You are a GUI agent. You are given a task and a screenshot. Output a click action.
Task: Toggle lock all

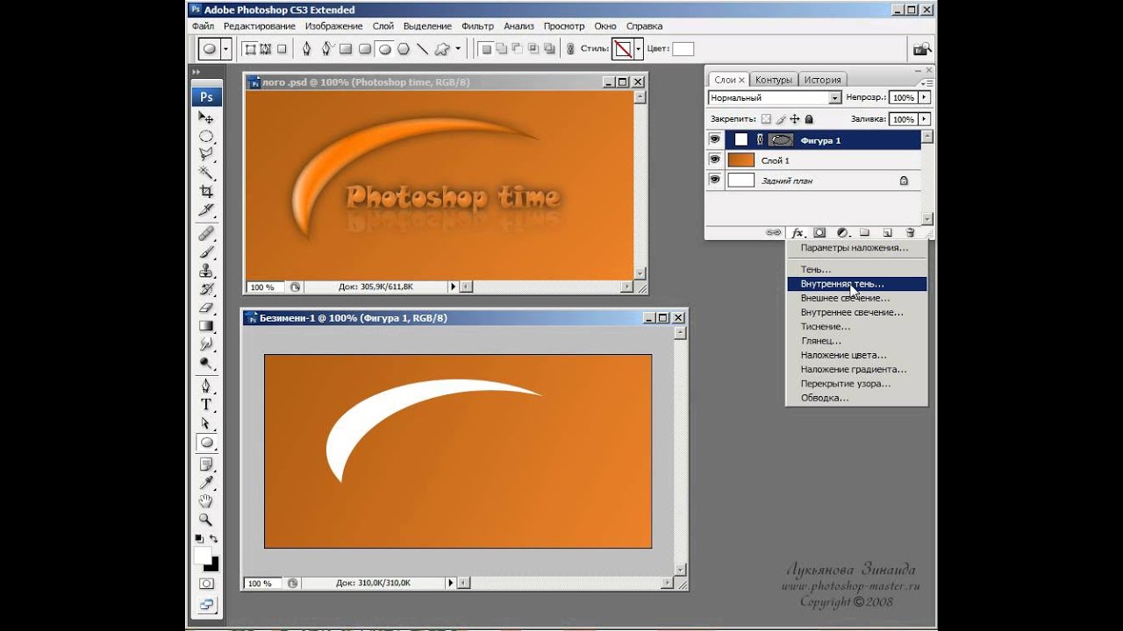[809, 119]
